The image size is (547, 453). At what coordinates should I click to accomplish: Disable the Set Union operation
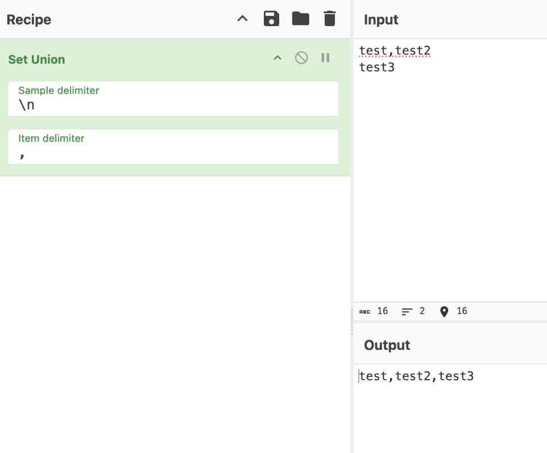[x=301, y=58]
